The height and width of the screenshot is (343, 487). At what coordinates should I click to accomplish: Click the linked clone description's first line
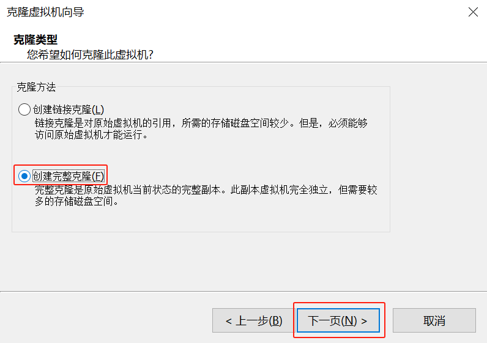coord(201,124)
